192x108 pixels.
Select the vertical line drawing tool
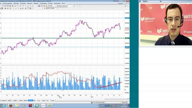[x=18, y=8]
